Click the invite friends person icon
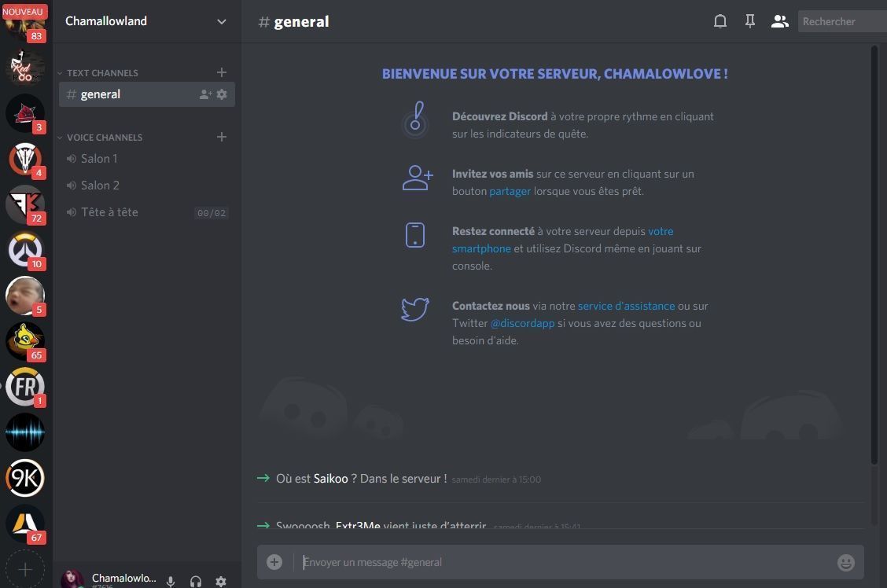The width and height of the screenshot is (887, 588). point(418,178)
